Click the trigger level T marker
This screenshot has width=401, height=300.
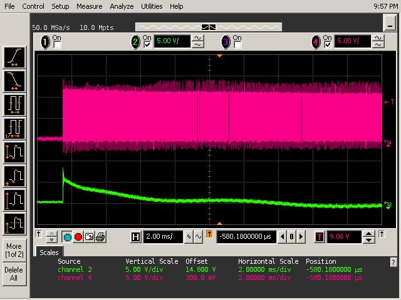point(389,102)
